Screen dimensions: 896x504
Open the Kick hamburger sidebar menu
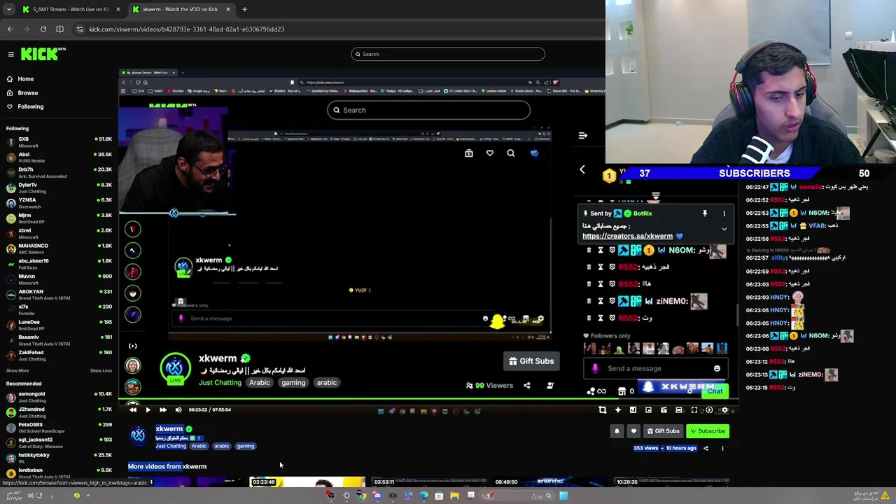click(x=11, y=54)
